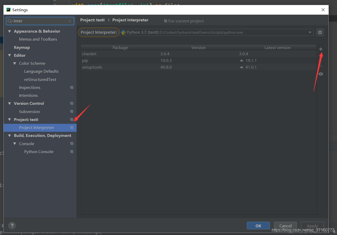337x235 pixels.
Task: Open Python Console settings page
Action: [x=39, y=152]
